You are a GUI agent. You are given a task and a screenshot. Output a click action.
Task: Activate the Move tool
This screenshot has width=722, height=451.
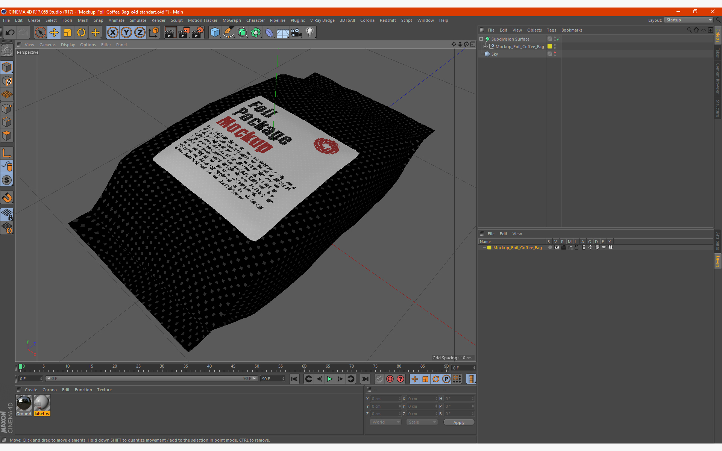[x=54, y=33]
